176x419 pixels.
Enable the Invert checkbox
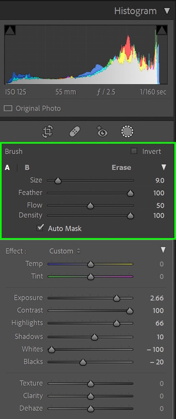pos(134,151)
